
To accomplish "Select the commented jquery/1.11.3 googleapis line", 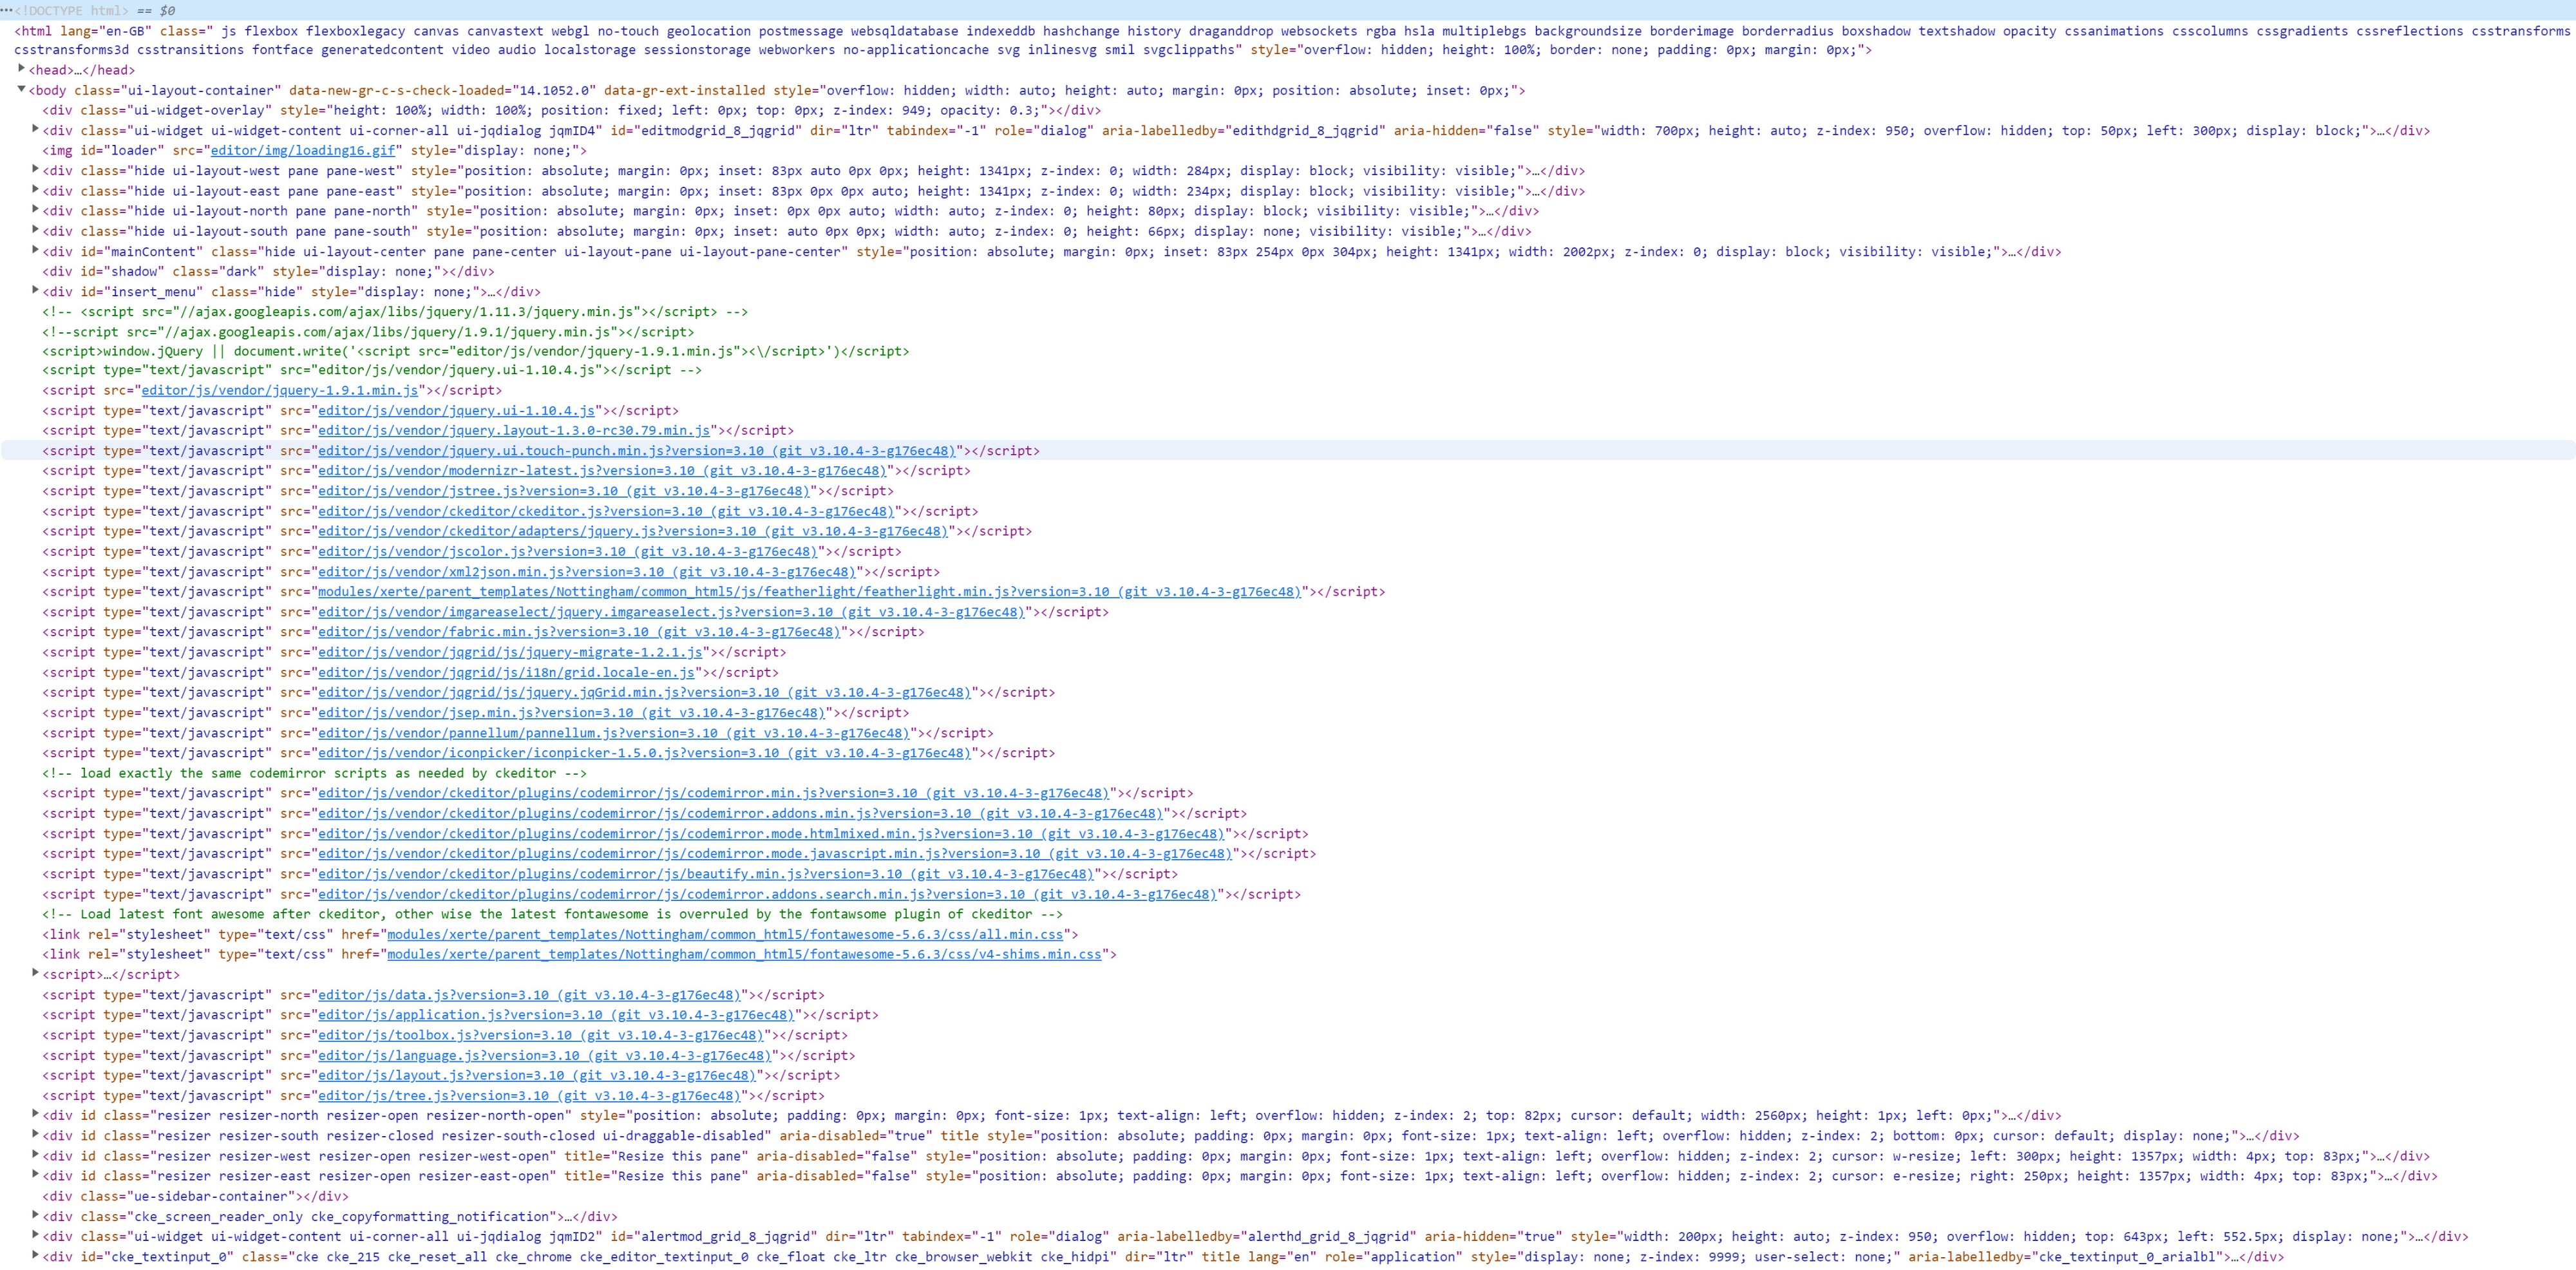I will tap(395, 311).
